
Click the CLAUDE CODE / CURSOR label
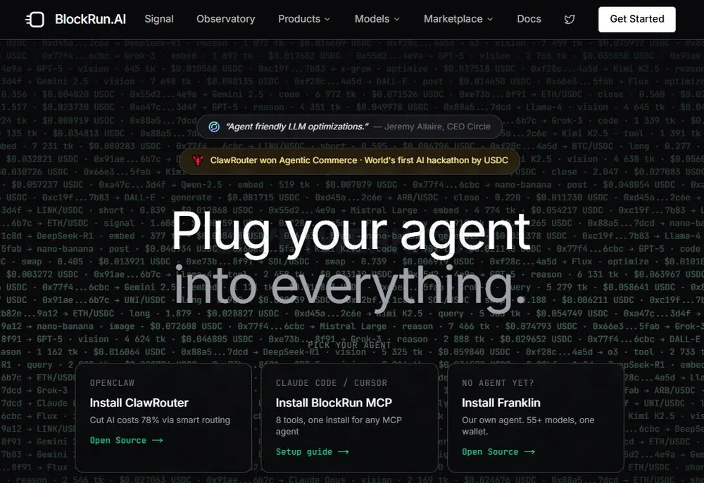(x=332, y=383)
